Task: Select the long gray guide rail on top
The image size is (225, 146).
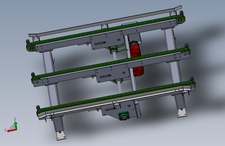Action: point(105,21)
